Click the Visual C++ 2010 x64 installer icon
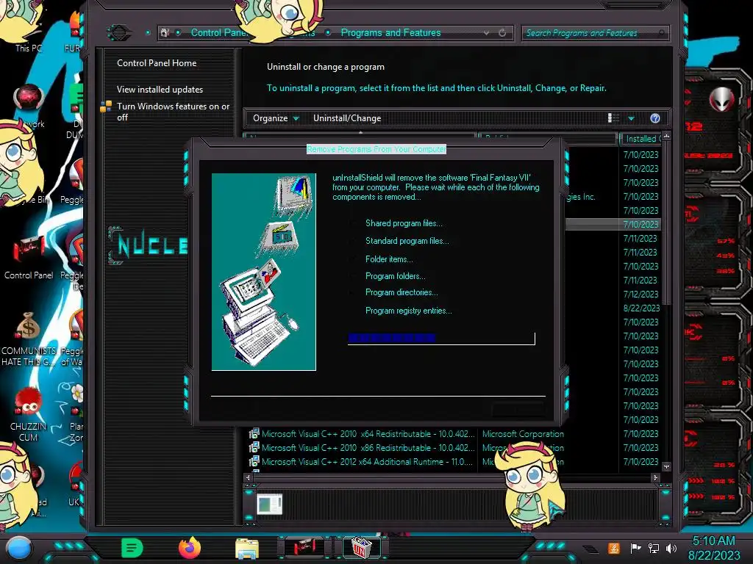The width and height of the screenshot is (753, 564). 254,434
